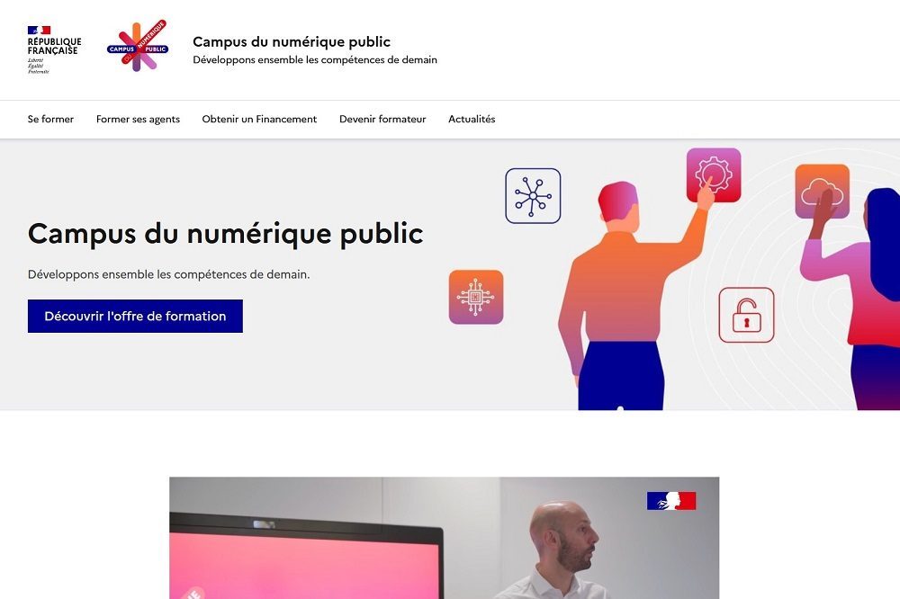Image resolution: width=900 pixels, height=599 pixels.
Task: Go to Obtenir un Financement
Action: pos(259,120)
